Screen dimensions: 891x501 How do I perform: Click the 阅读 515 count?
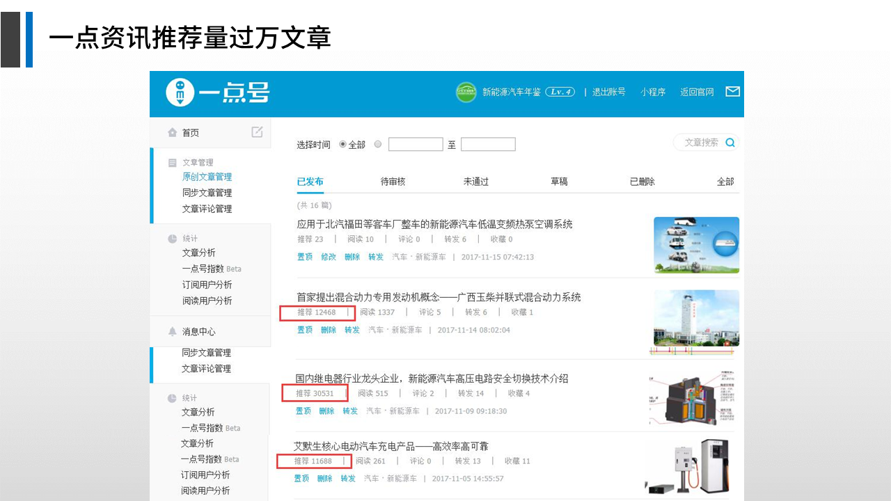pyautogui.click(x=373, y=394)
